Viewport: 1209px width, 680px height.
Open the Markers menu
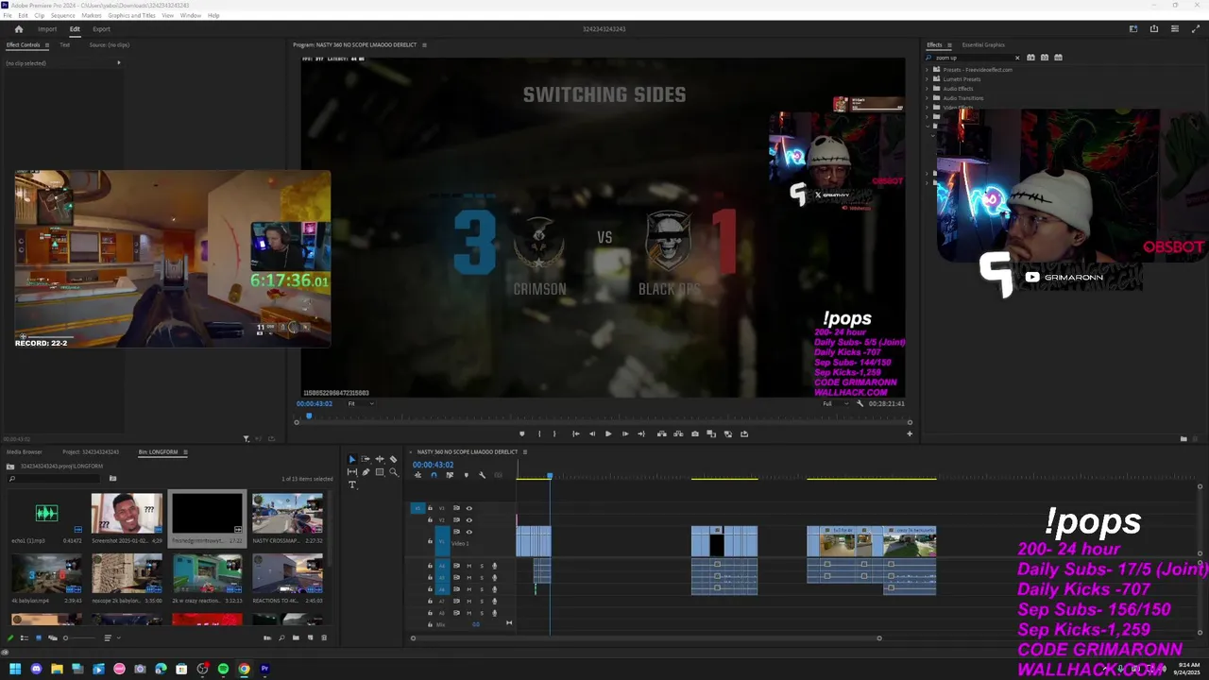(92, 15)
